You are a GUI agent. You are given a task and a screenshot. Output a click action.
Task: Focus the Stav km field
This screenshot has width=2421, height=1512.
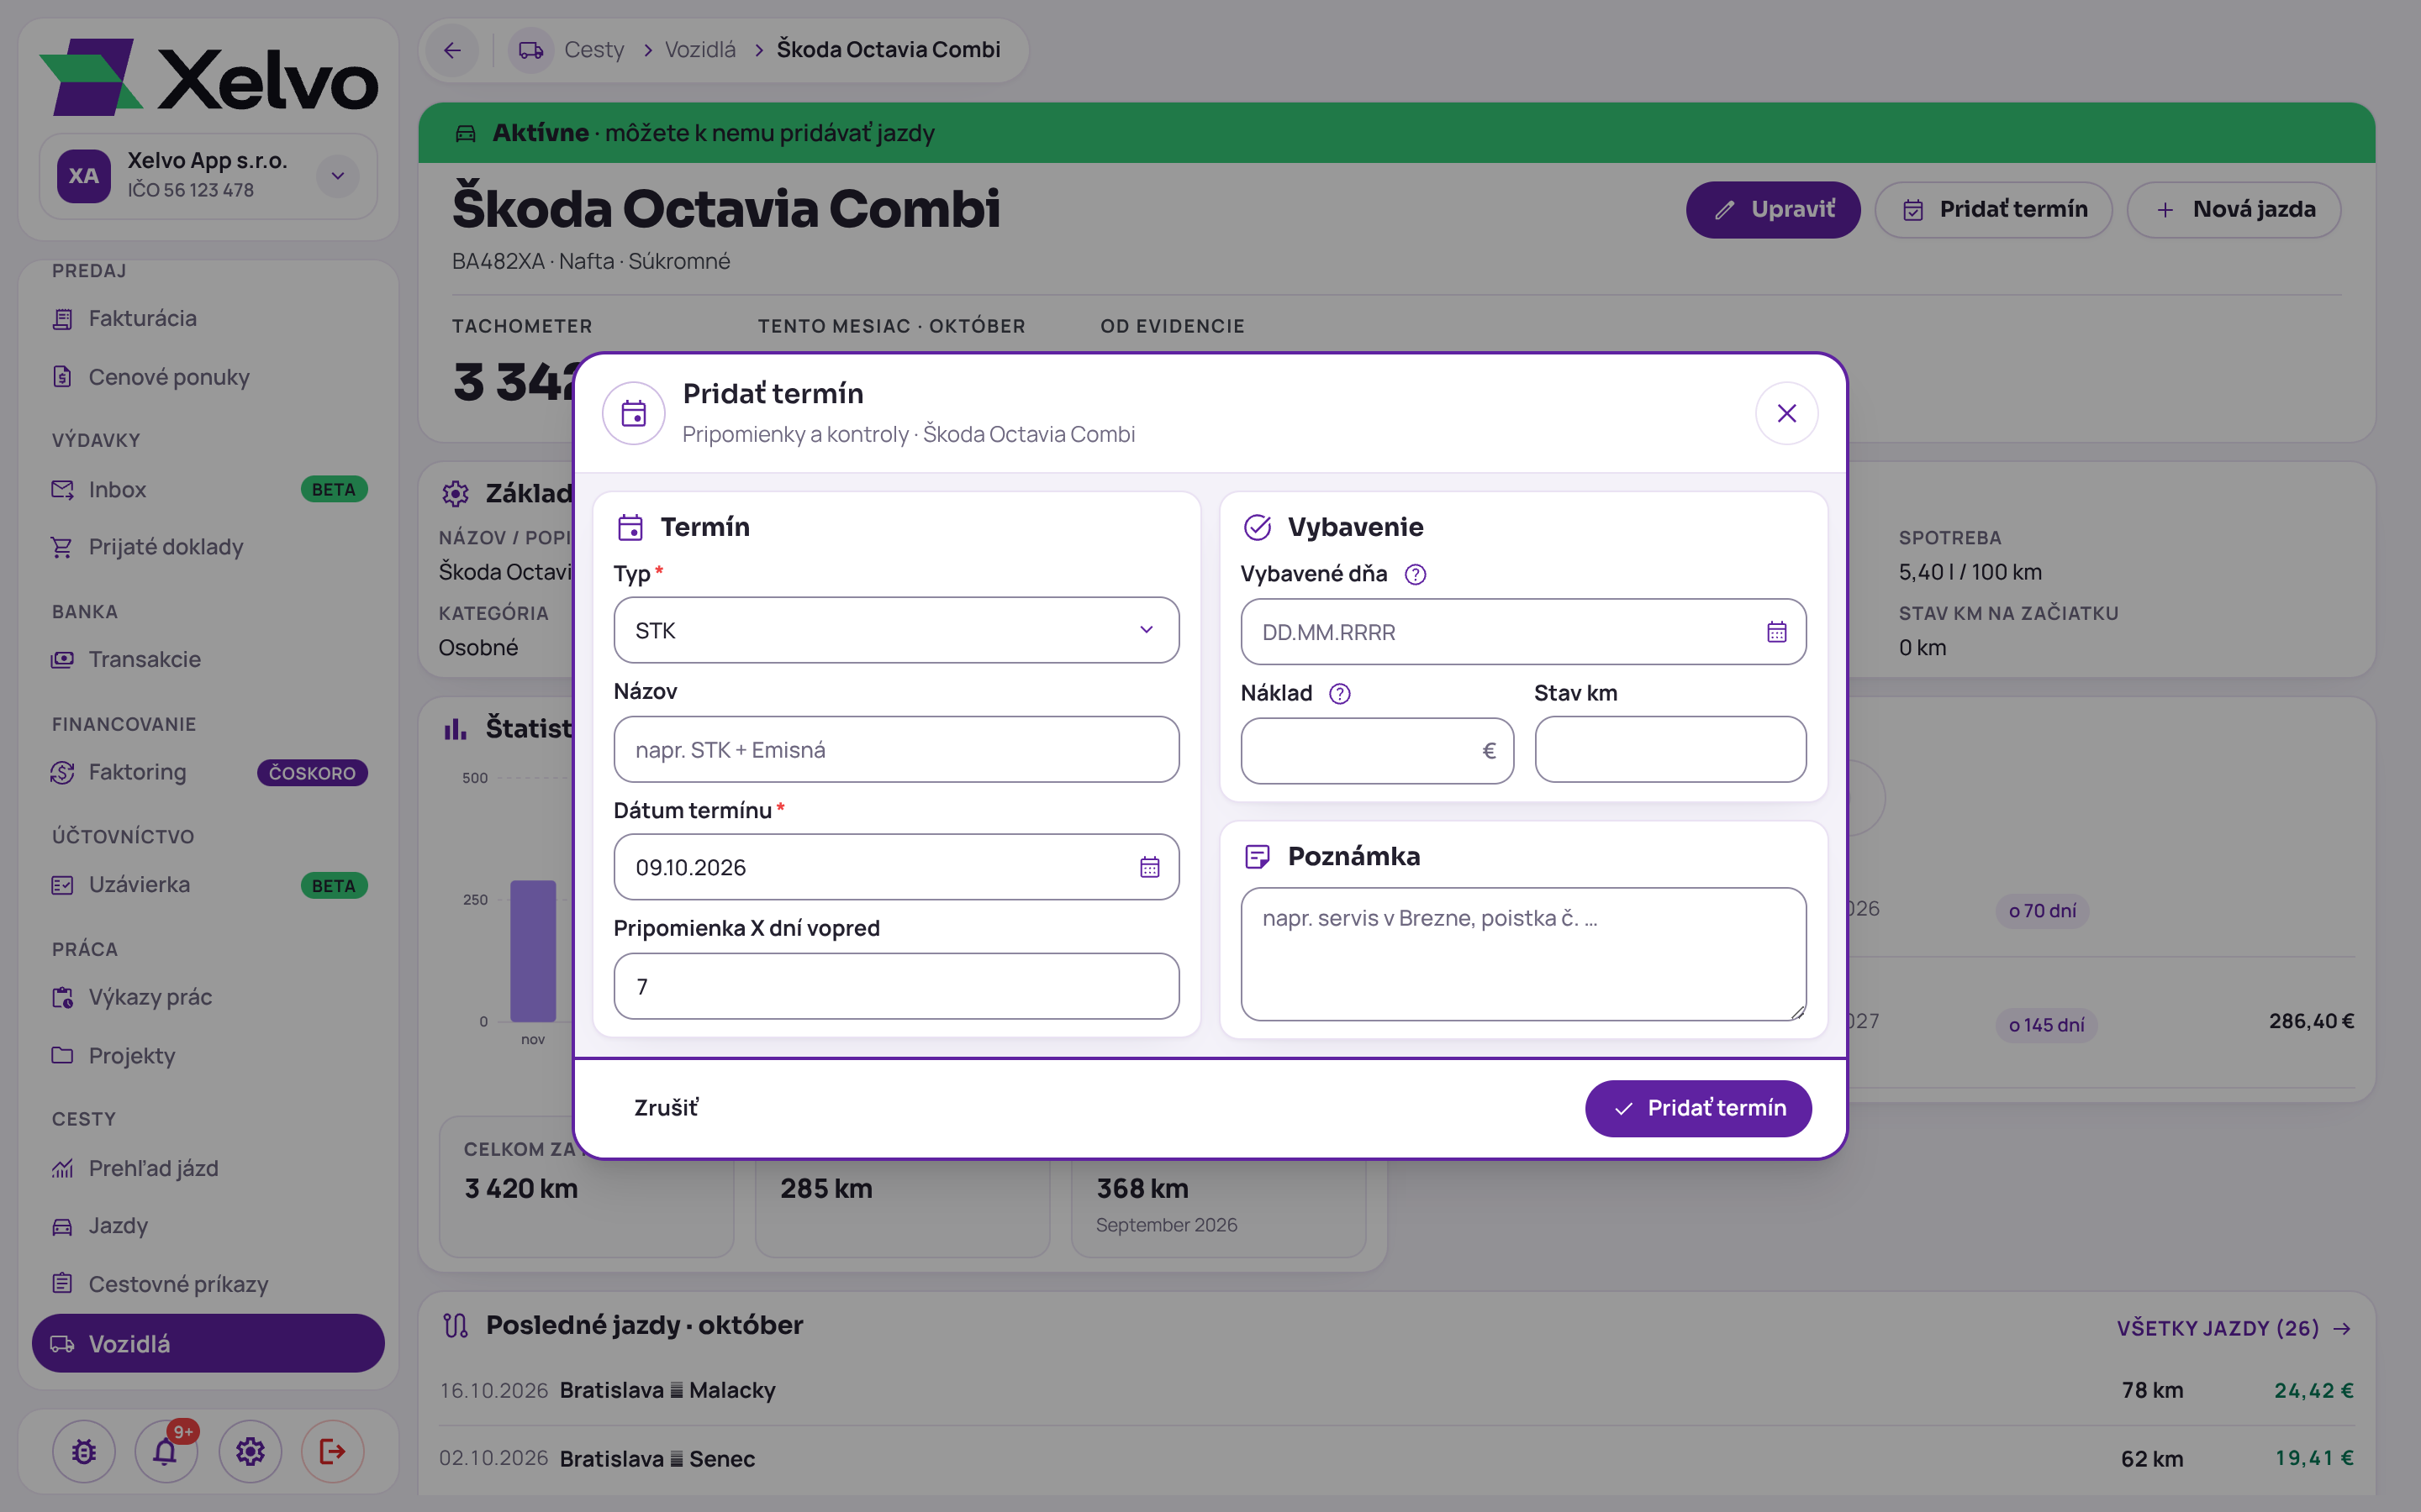coord(1669,749)
